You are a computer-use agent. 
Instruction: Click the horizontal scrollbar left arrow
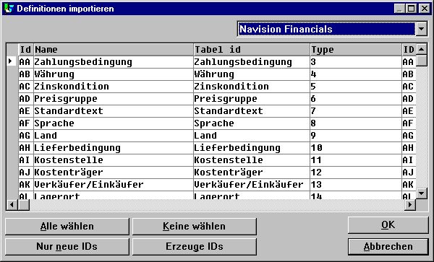pos(12,205)
